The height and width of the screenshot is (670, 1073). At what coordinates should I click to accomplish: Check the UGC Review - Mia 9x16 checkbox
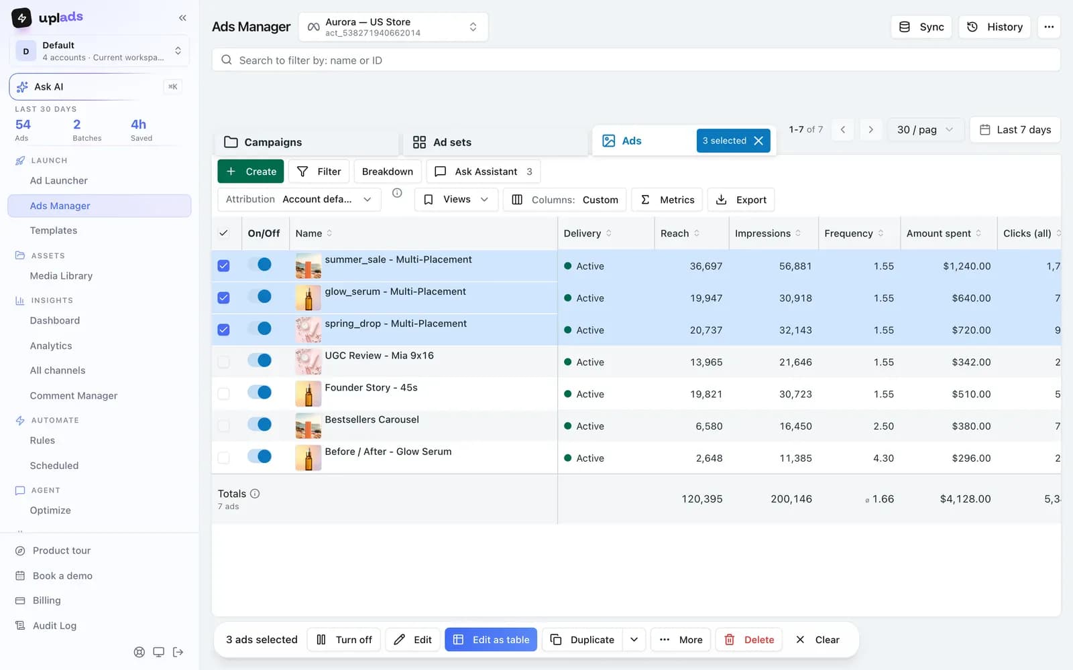coord(223,362)
